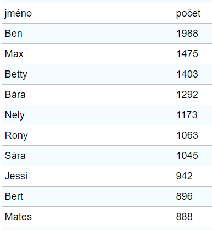This screenshot has width=212, height=230.
Task: Click the count 1403
Action: [187, 74]
